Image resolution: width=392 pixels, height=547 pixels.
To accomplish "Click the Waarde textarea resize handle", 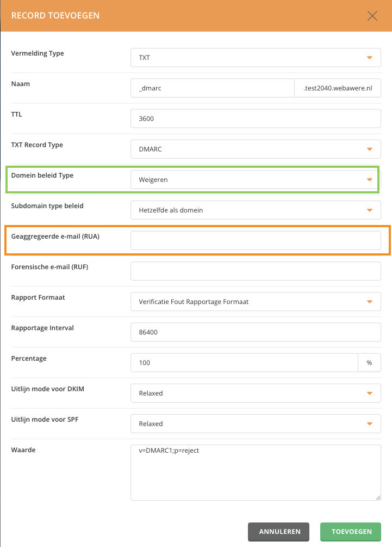I will [x=378, y=498].
